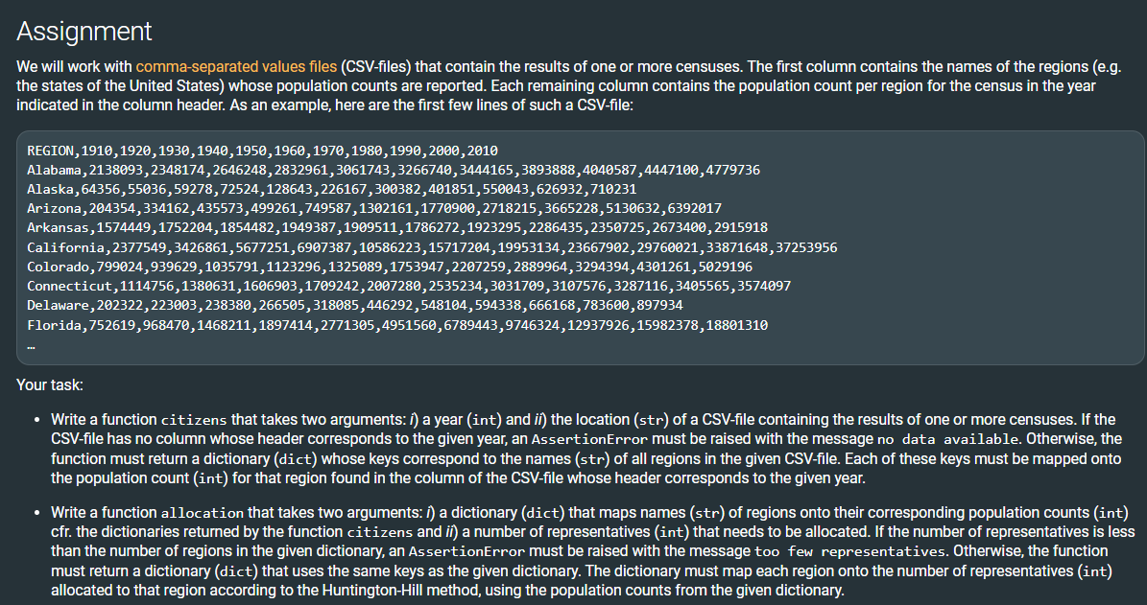This screenshot has height=605, width=1147.
Task: Select the Arizona data row
Action: [x=374, y=208]
